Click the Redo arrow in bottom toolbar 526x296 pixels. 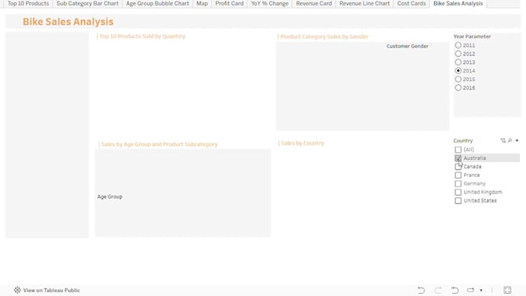coord(438,290)
